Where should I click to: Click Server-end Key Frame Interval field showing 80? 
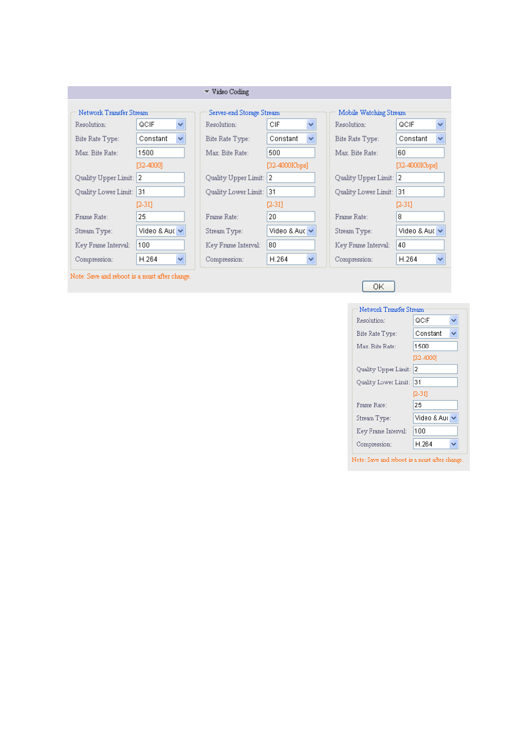(291, 245)
